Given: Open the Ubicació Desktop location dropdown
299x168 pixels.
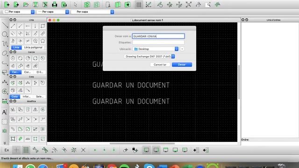Looking at the screenshot, I should click(x=156, y=49).
